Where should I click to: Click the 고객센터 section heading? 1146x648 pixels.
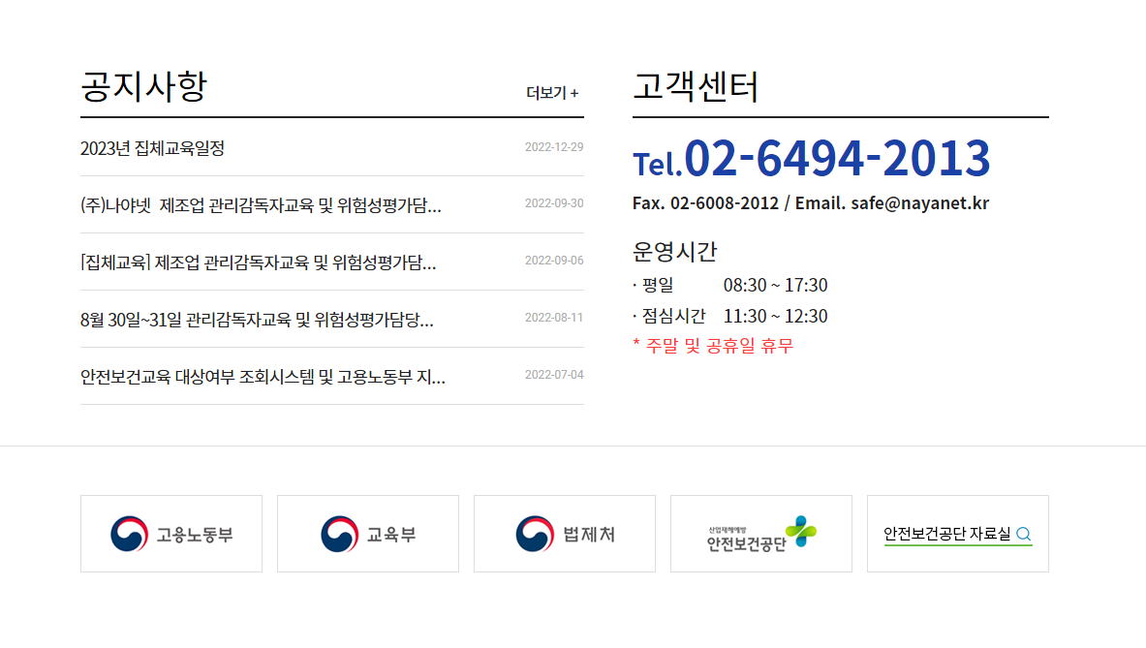click(x=697, y=86)
